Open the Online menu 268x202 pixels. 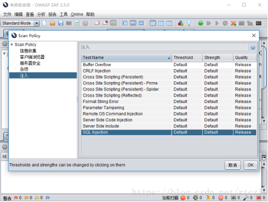click(77, 14)
